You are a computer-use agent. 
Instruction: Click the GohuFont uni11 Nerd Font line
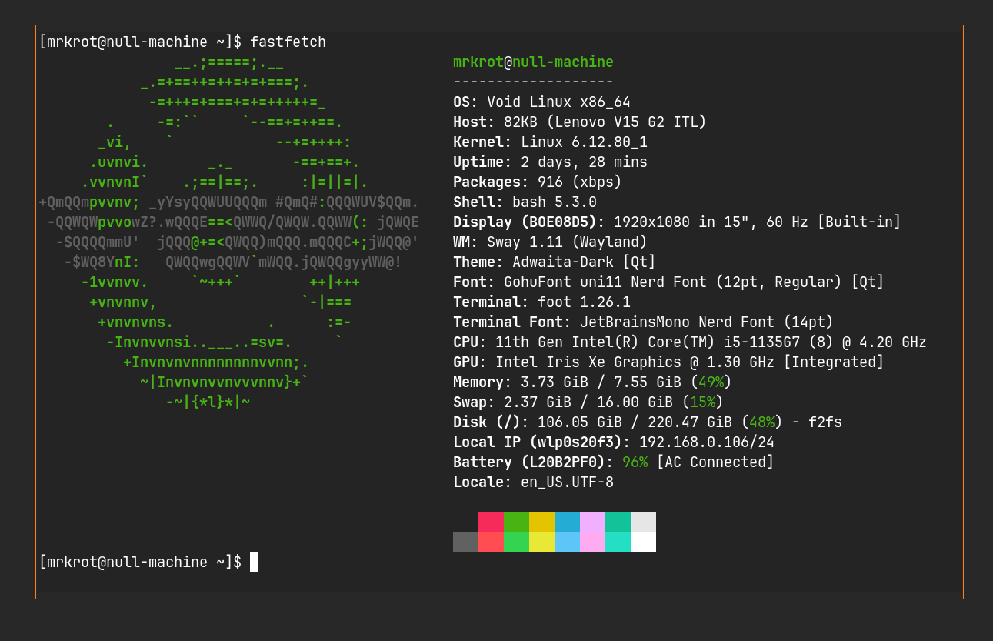668,282
